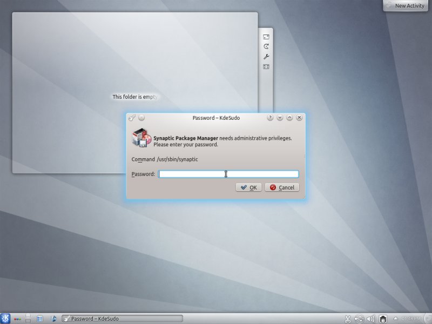
Task: Click the New Activity button
Action: click(x=406, y=5)
